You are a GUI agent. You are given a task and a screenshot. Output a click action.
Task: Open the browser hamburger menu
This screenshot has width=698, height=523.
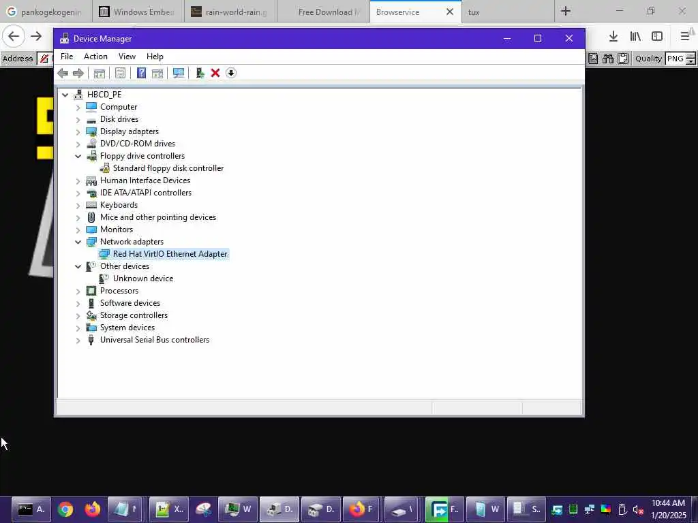(684, 36)
